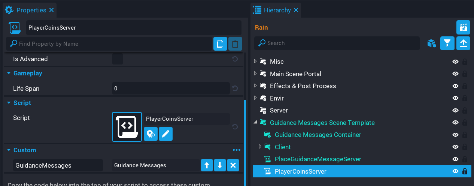Open Custom section more options menu
The height and width of the screenshot is (186, 474).
point(236,150)
